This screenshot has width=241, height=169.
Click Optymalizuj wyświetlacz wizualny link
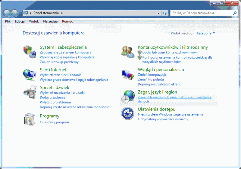tap(163, 119)
